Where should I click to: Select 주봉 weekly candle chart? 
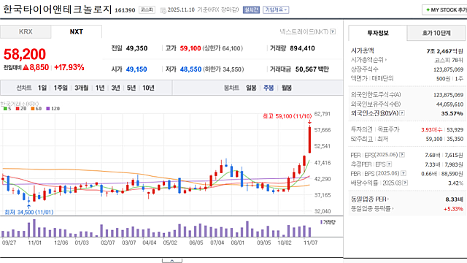(269, 88)
